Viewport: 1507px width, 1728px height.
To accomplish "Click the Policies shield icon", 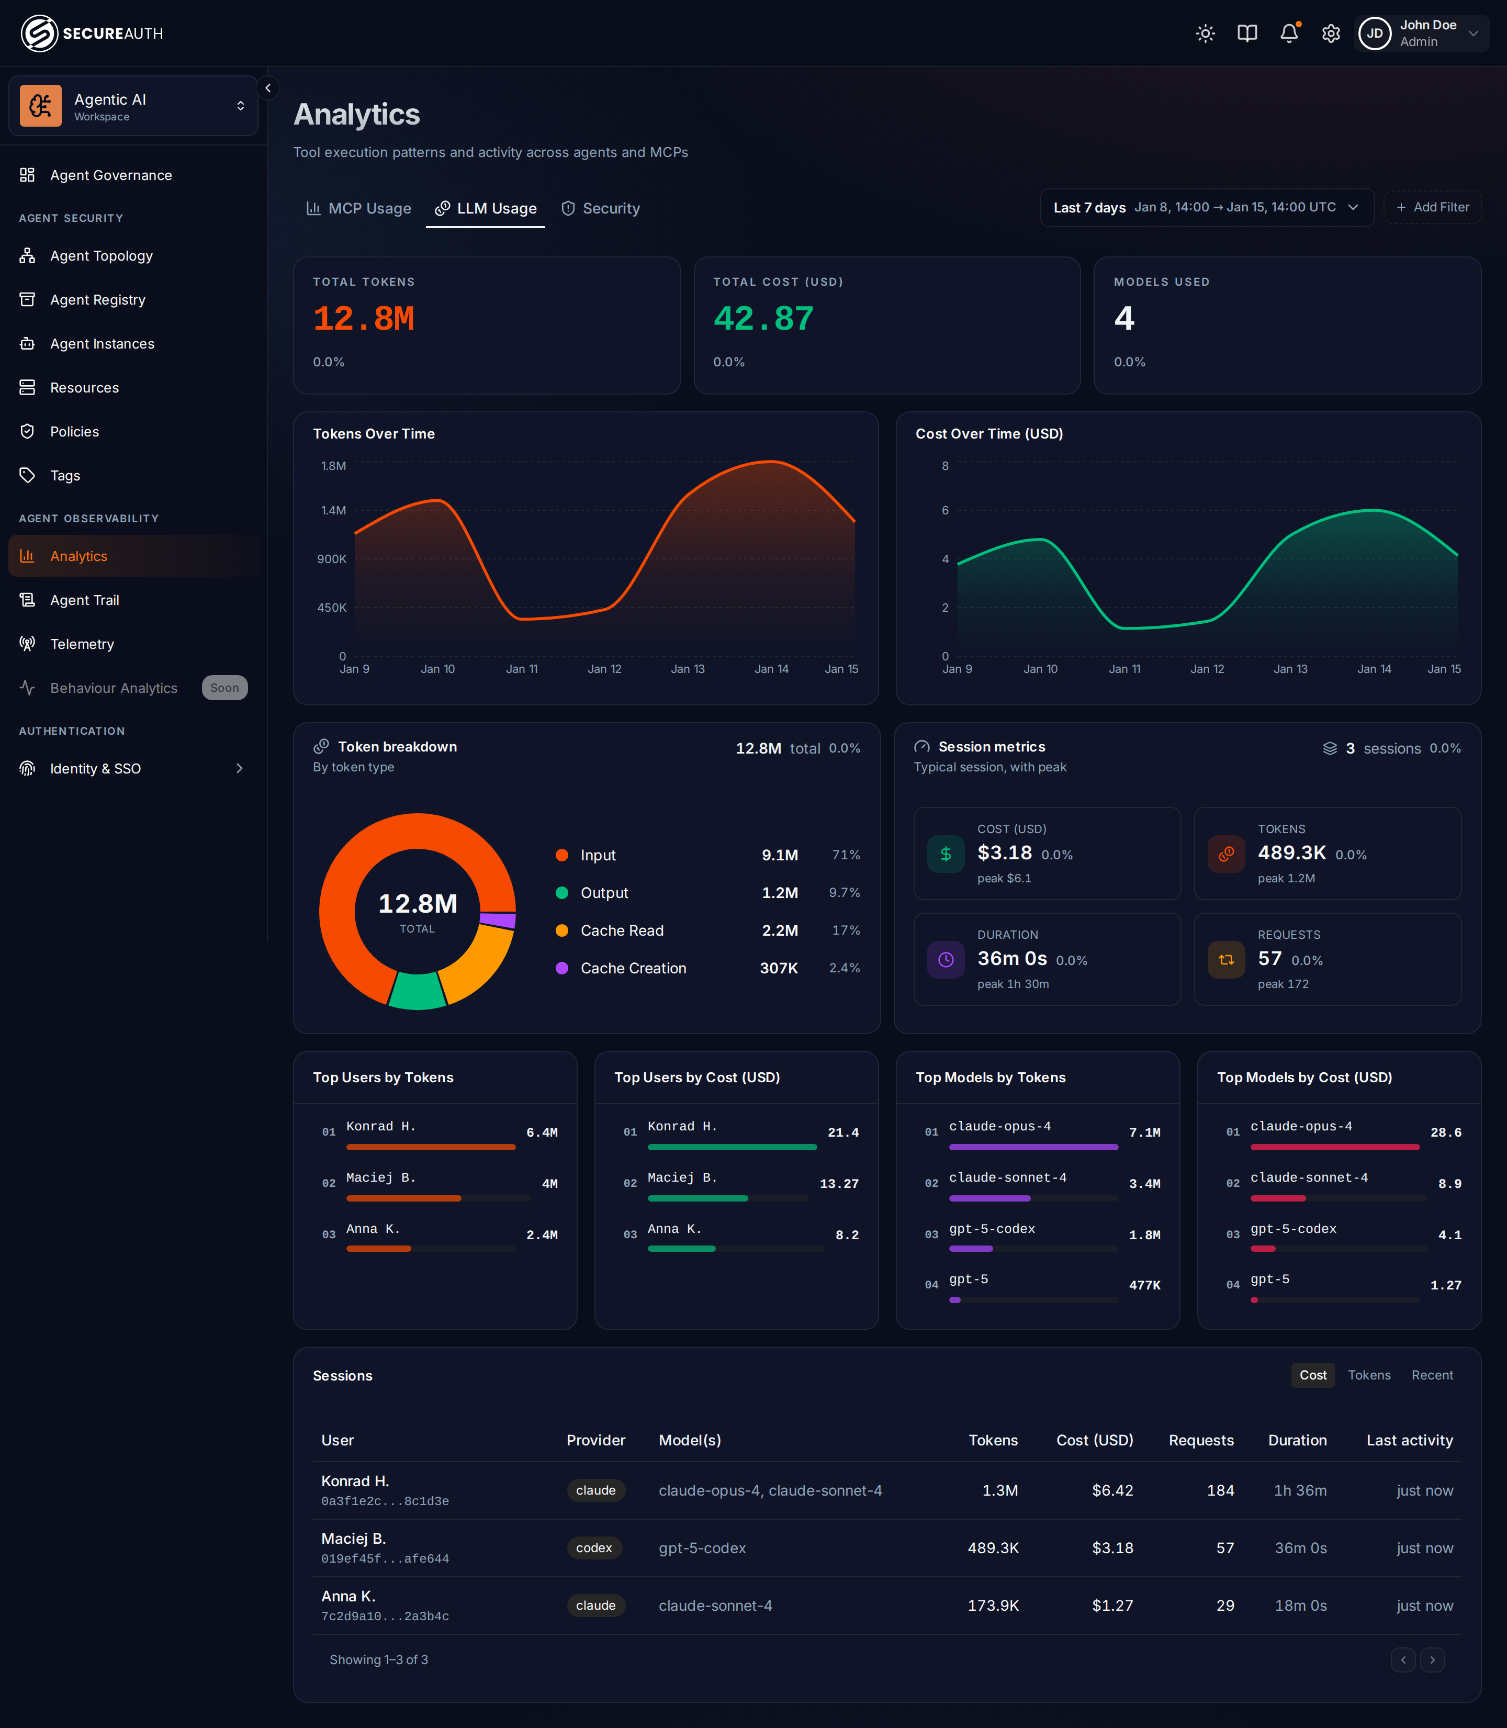I will click(x=28, y=431).
